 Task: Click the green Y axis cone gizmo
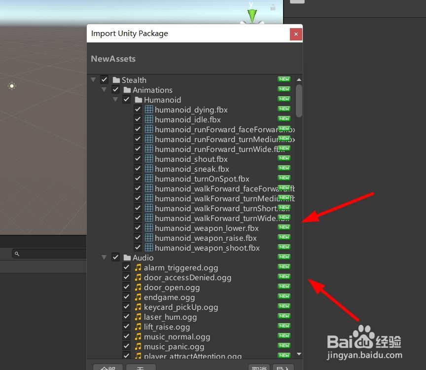click(252, 16)
